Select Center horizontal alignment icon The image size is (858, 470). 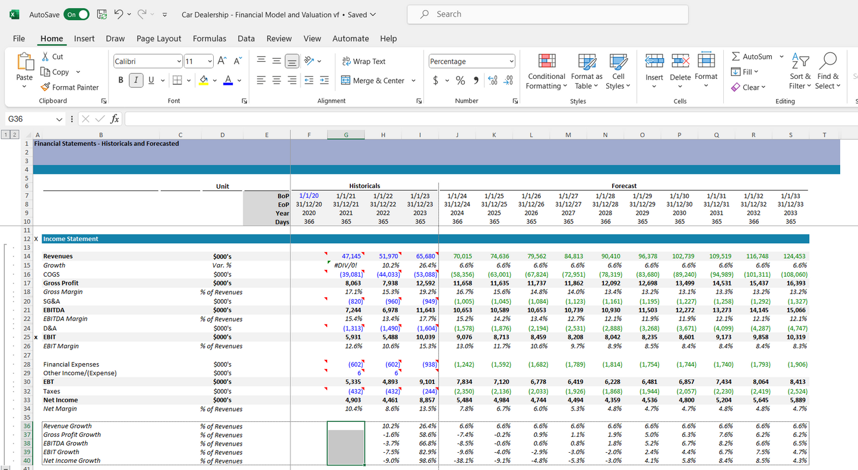[277, 81]
